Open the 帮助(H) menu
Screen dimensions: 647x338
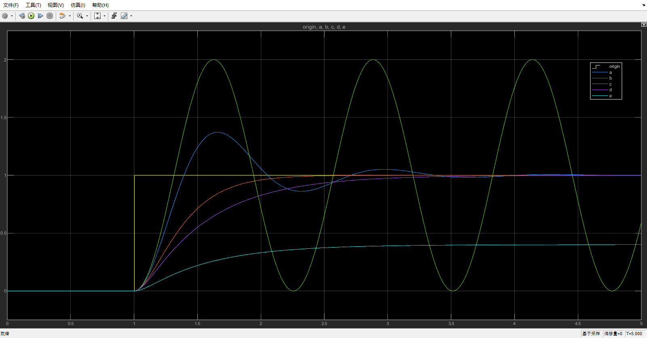100,5
